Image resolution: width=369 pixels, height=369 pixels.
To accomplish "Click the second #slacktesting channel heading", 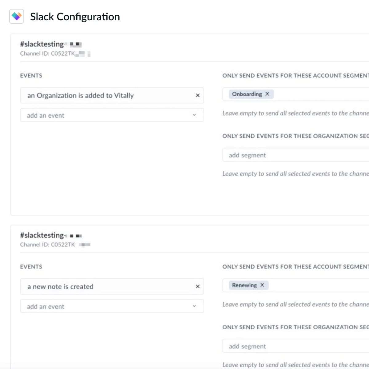I will 51,235.
